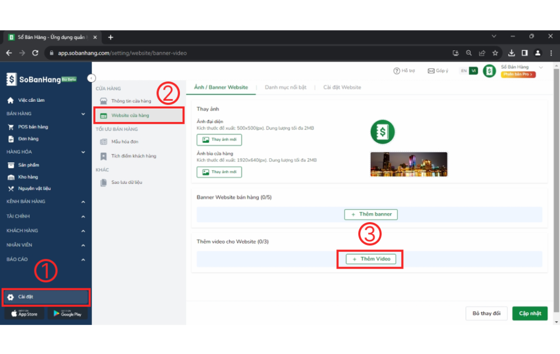Open the Google Play download link
The width and height of the screenshot is (560, 354).
pos(67,314)
